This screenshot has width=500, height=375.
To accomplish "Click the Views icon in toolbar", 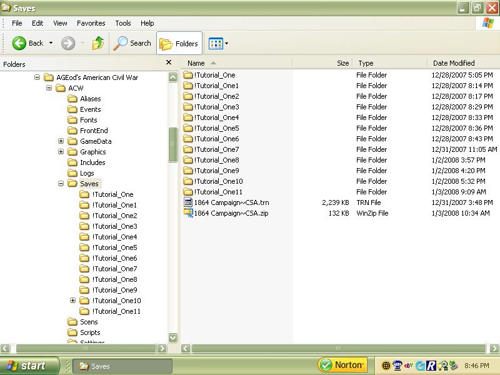I will coord(216,43).
